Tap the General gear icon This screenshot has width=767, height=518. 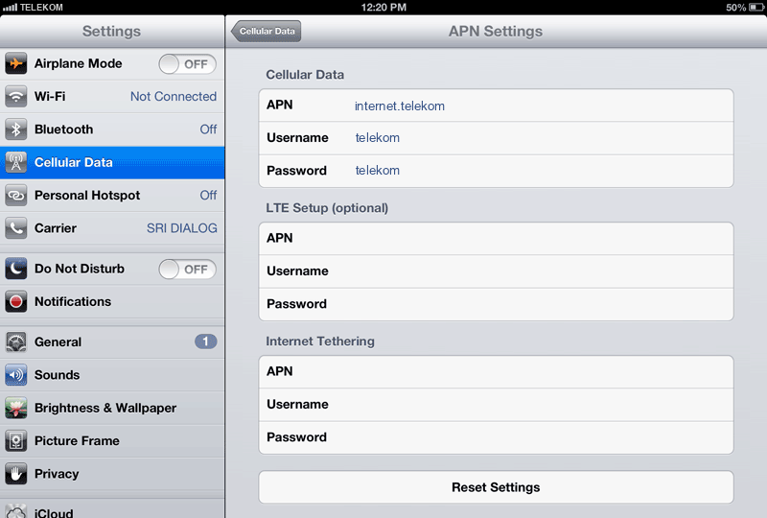tap(15, 341)
